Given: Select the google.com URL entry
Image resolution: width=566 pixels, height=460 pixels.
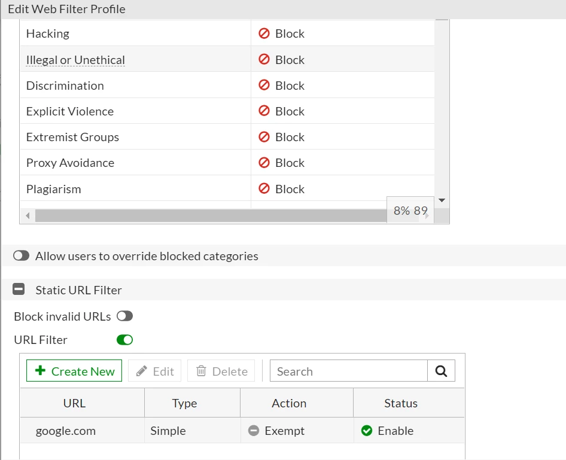Looking at the screenshot, I should (66, 431).
